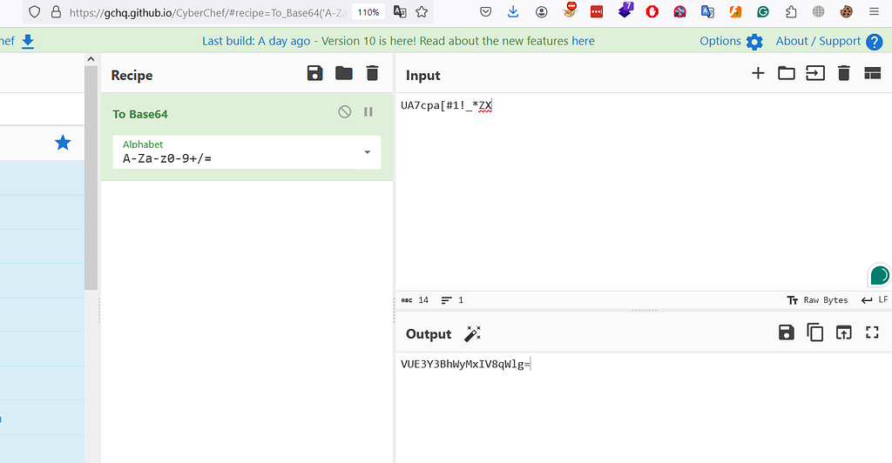This screenshot has height=463, width=892.
Task: Open folder as input icon
Action: pos(787,73)
